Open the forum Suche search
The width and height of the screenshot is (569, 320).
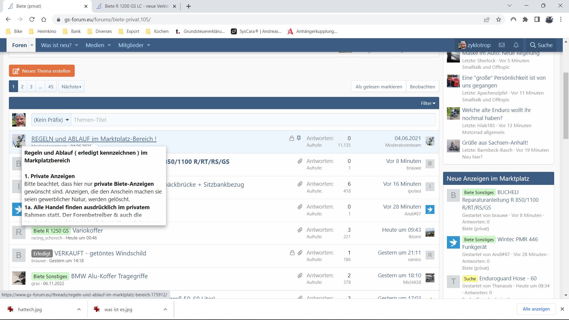click(x=541, y=45)
